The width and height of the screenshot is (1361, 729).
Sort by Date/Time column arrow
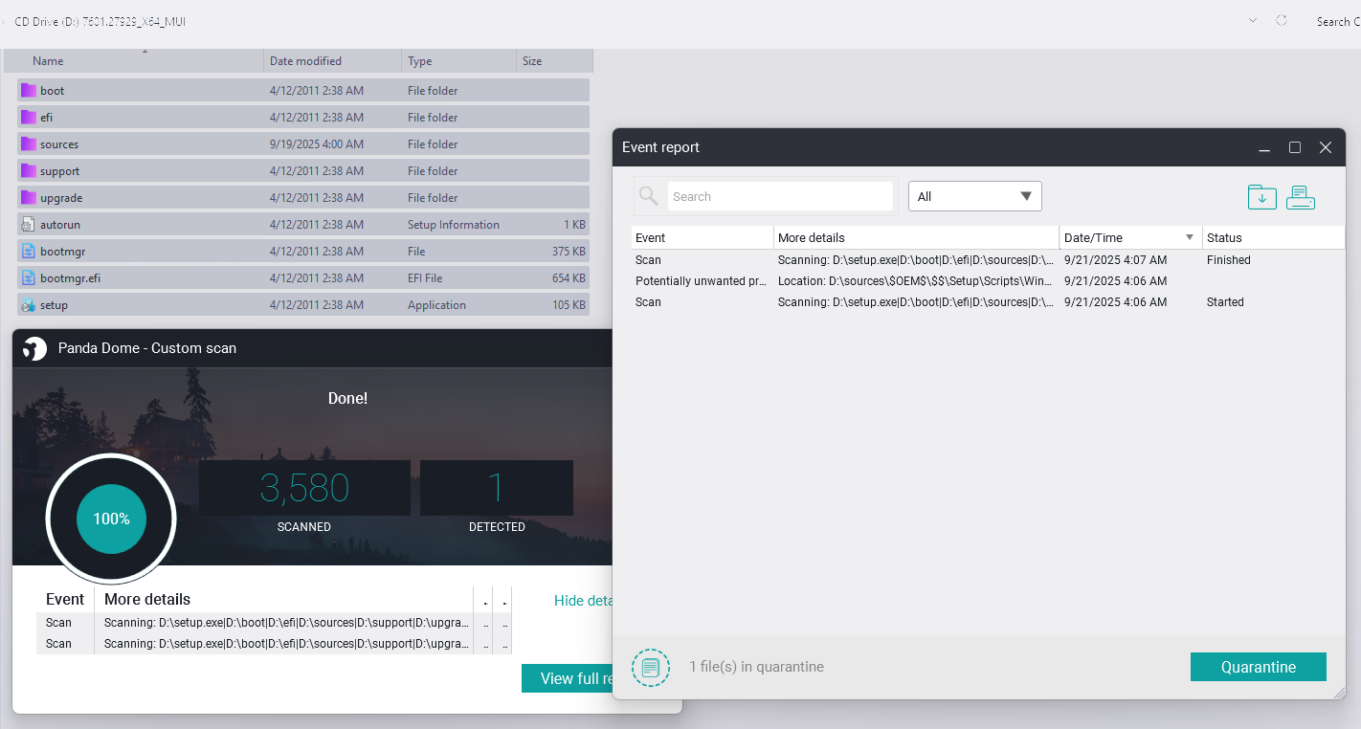(x=1190, y=237)
